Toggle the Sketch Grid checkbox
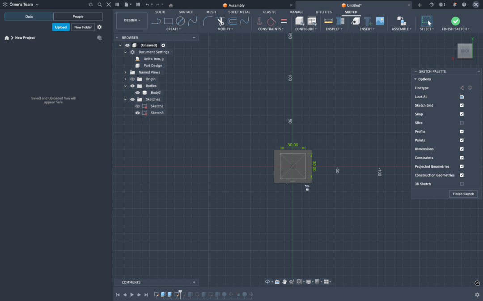This screenshot has width=483, height=301. pos(462,105)
